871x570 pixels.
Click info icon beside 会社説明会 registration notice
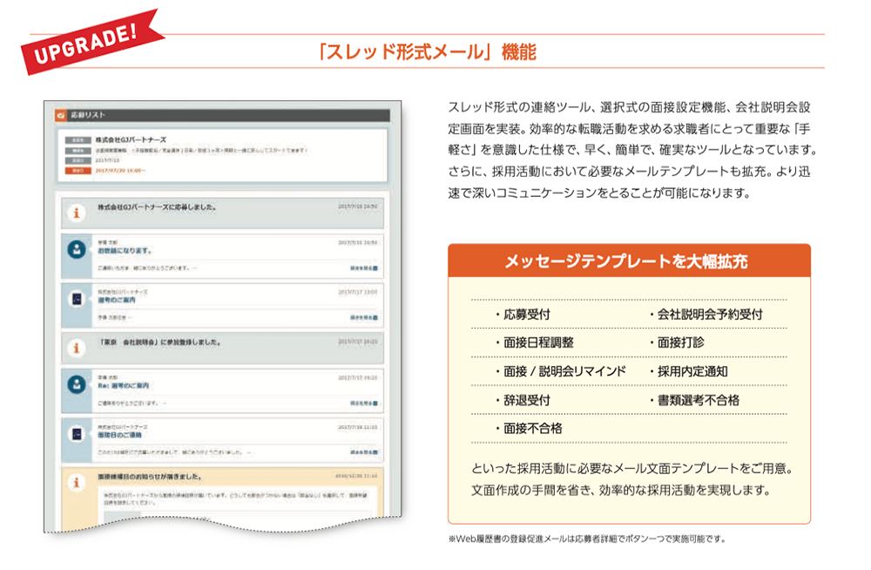(x=77, y=347)
